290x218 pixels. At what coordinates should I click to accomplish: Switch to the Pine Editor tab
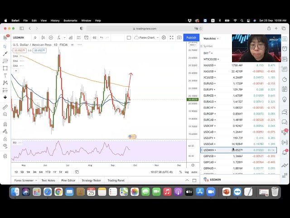pos(69,180)
